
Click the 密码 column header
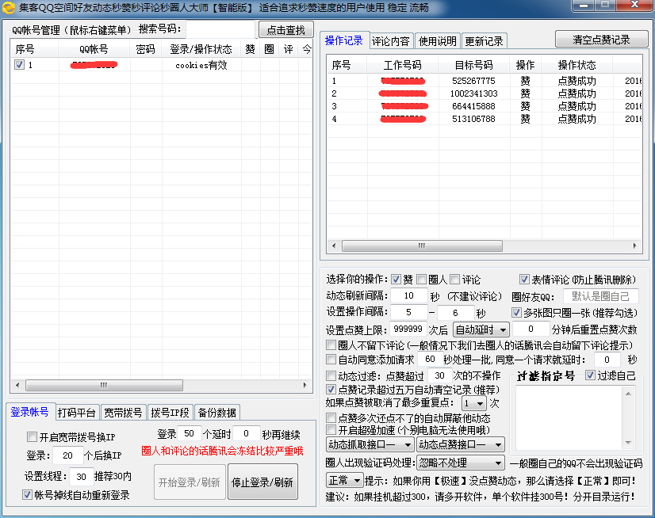pyautogui.click(x=146, y=49)
